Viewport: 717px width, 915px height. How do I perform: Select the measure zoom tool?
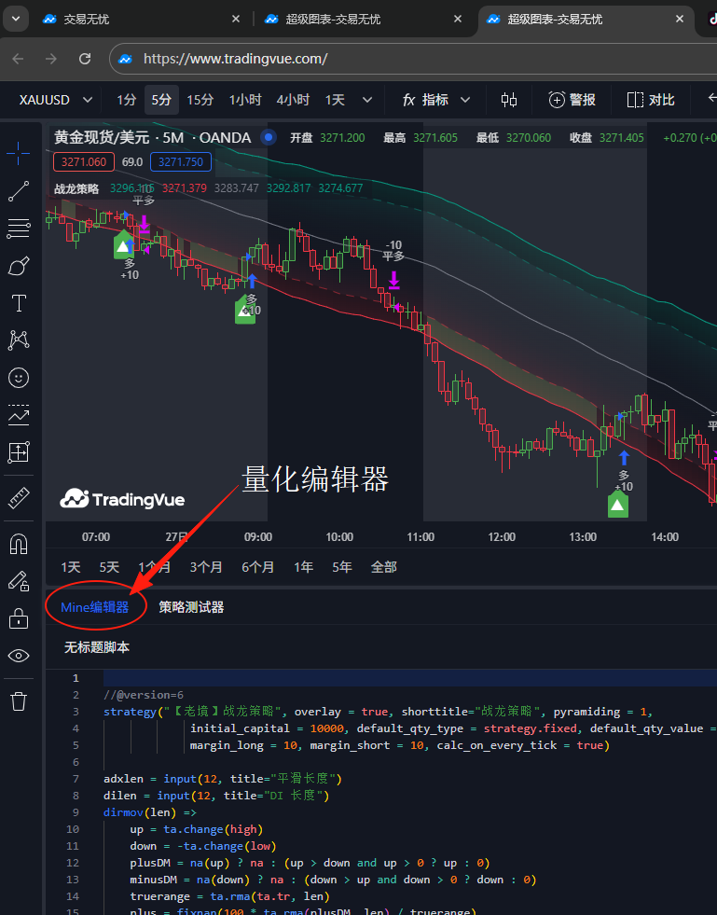[18, 452]
